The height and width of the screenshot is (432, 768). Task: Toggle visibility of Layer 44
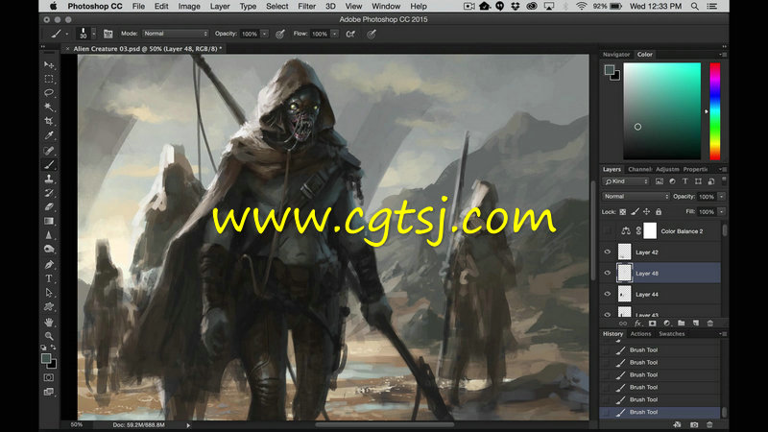608,294
